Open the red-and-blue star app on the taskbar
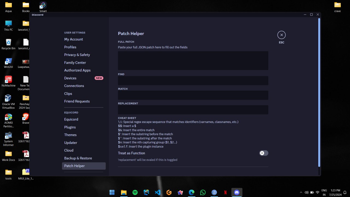The height and width of the screenshot is (197, 350). 180,192
